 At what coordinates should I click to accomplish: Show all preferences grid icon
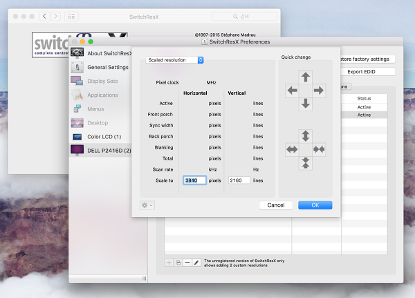pyautogui.click(x=71, y=17)
